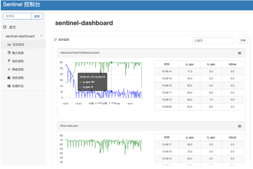This screenshot has width=253, height=169.
Task: Click the 70.0 p_qps cell
Action: tap(190, 152)
